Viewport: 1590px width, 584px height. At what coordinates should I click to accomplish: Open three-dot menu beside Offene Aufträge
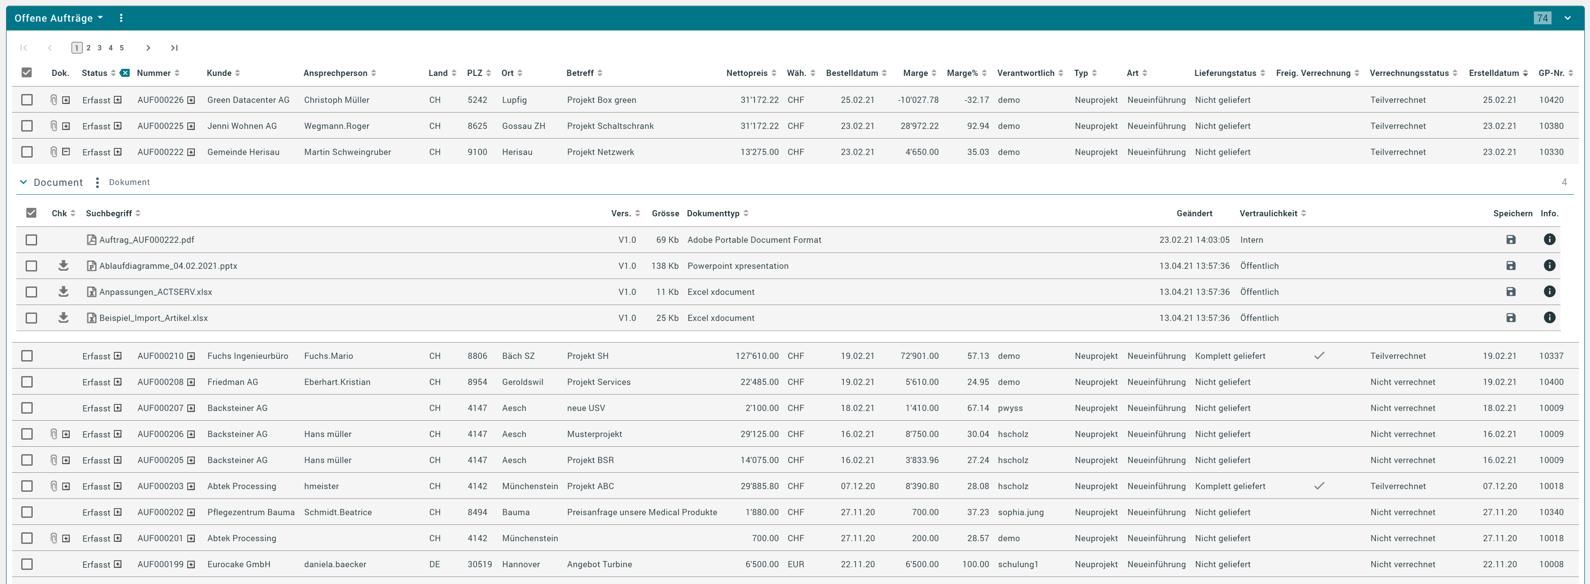[x=121, y=18]
